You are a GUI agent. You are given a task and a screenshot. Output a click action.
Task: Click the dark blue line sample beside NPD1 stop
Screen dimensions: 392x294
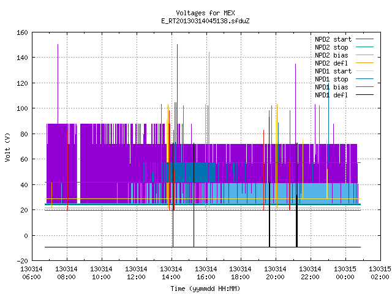tap(364, 79)
